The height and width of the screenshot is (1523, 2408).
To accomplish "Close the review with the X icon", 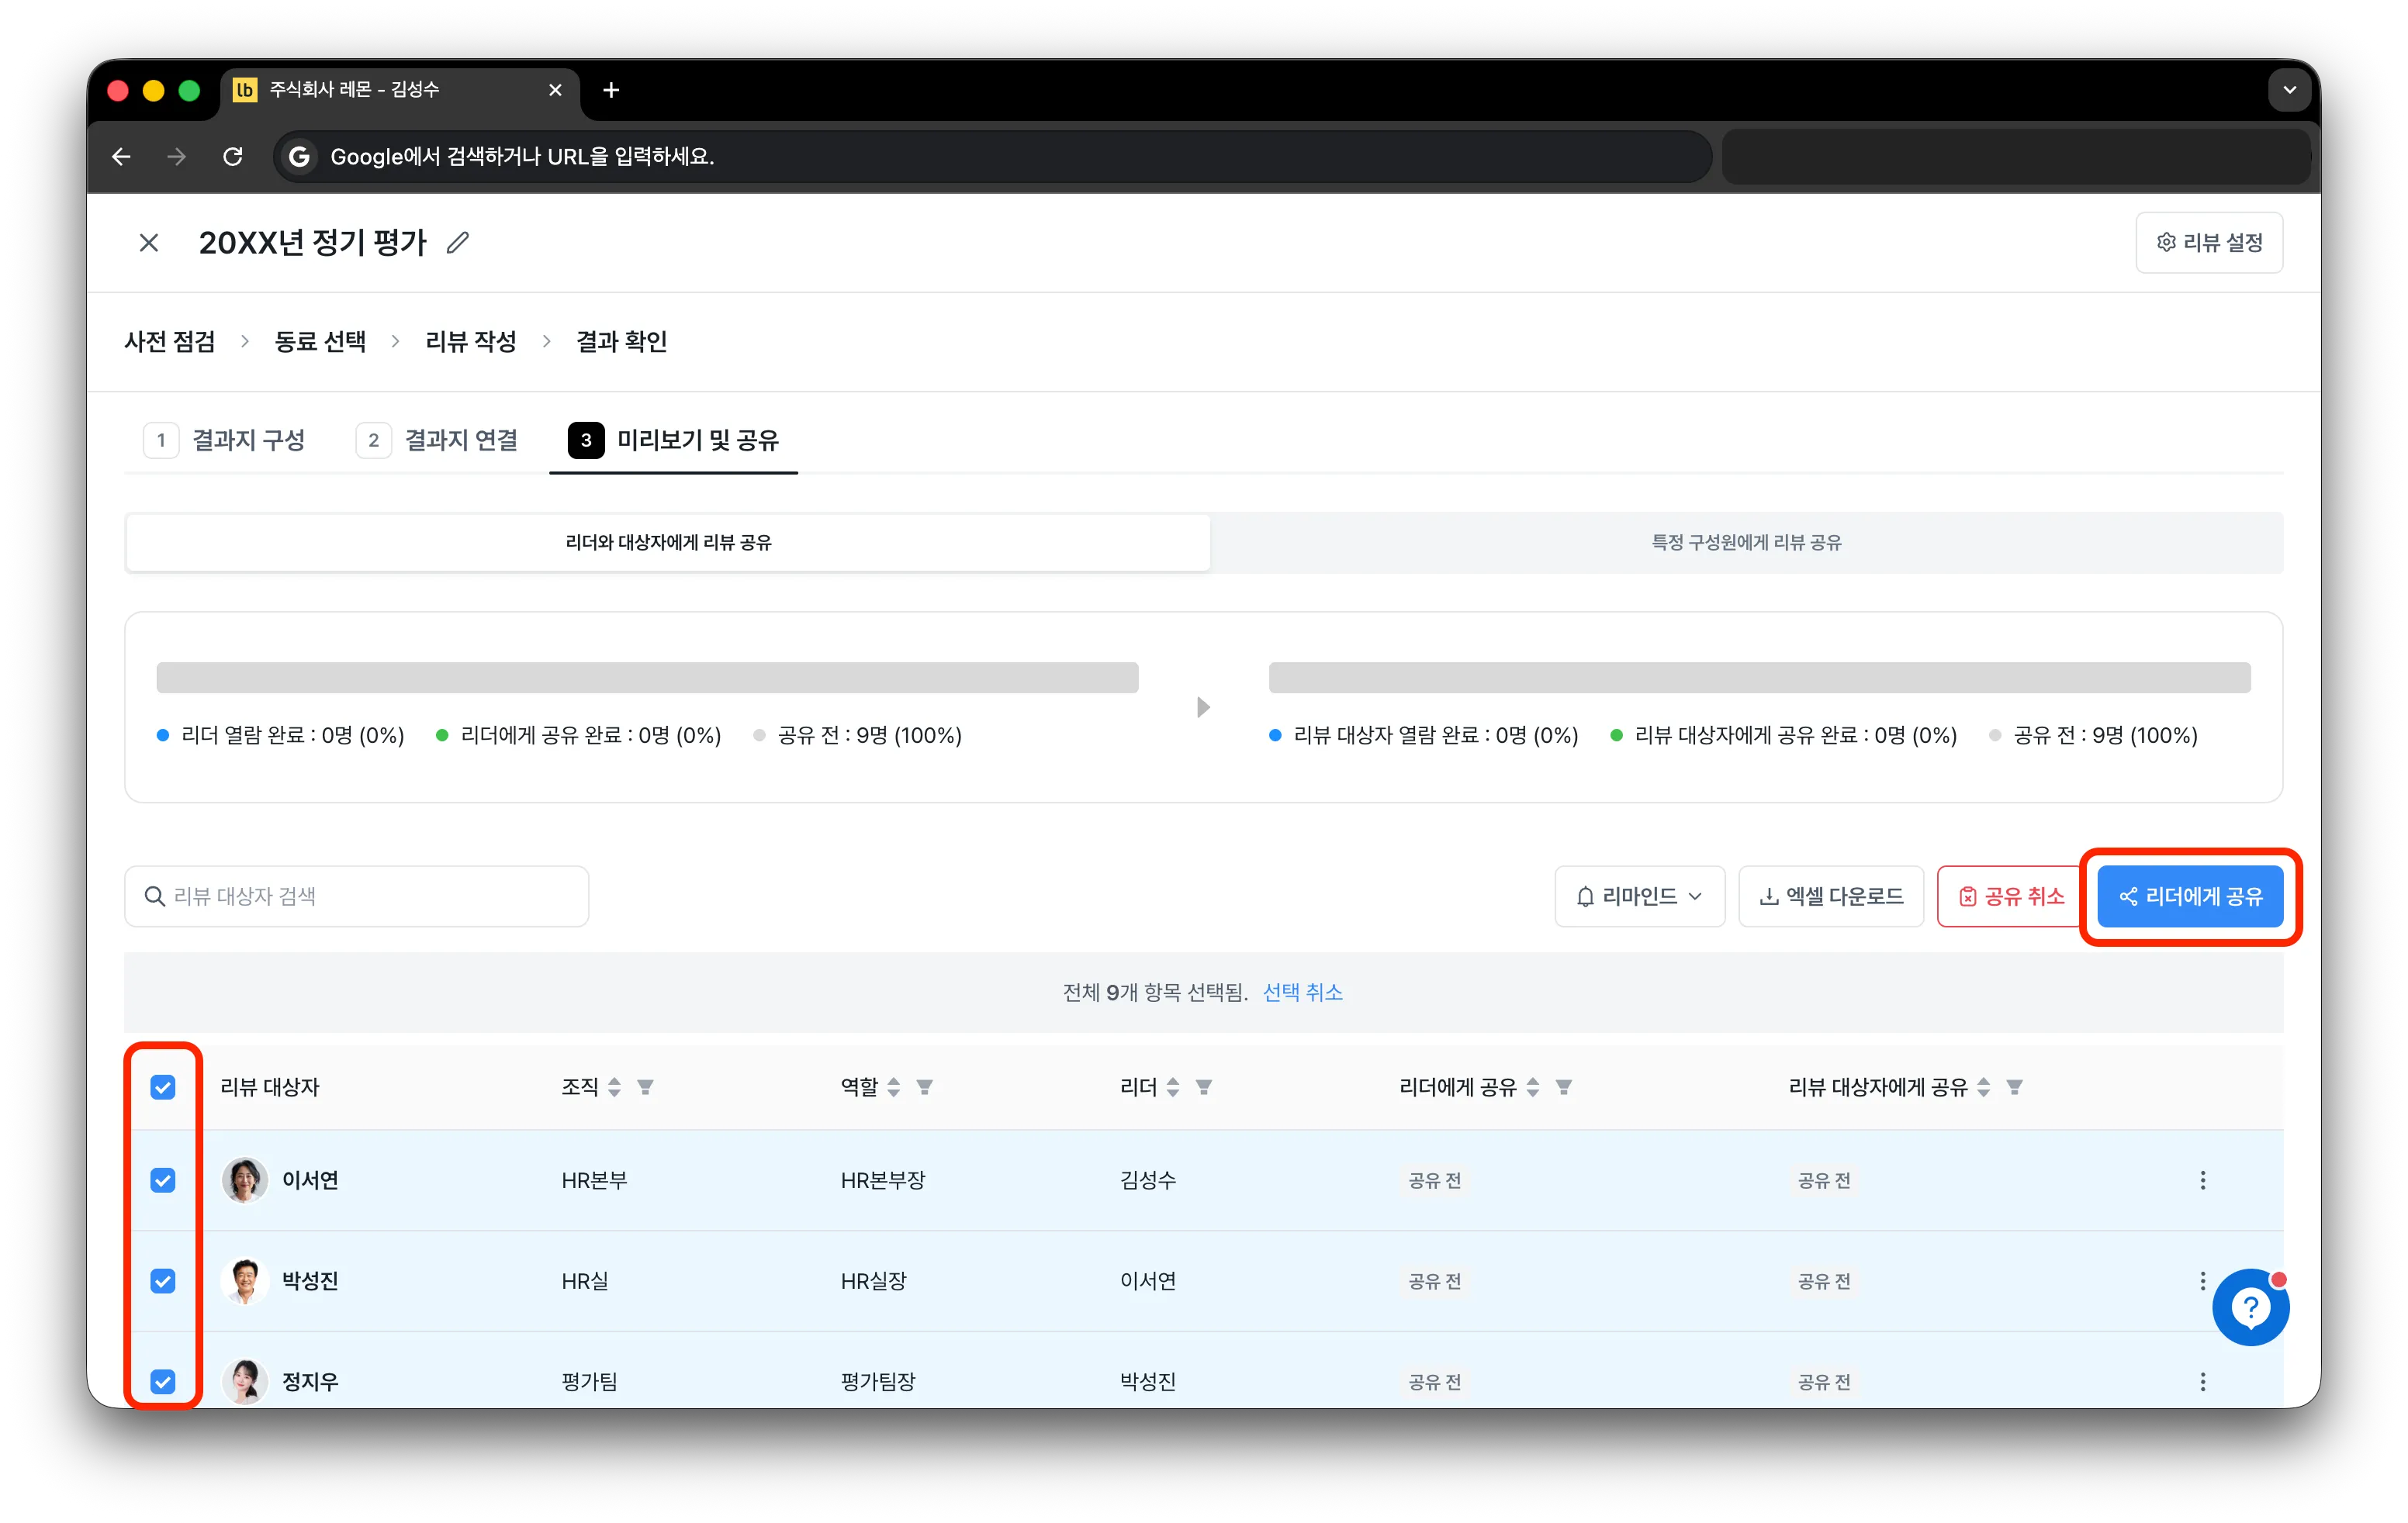I will [x=149, y=243].
